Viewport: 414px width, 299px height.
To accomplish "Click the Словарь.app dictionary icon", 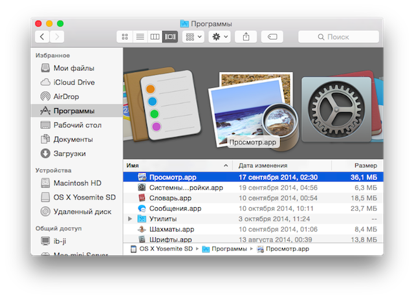I will (x=142, y=198).
